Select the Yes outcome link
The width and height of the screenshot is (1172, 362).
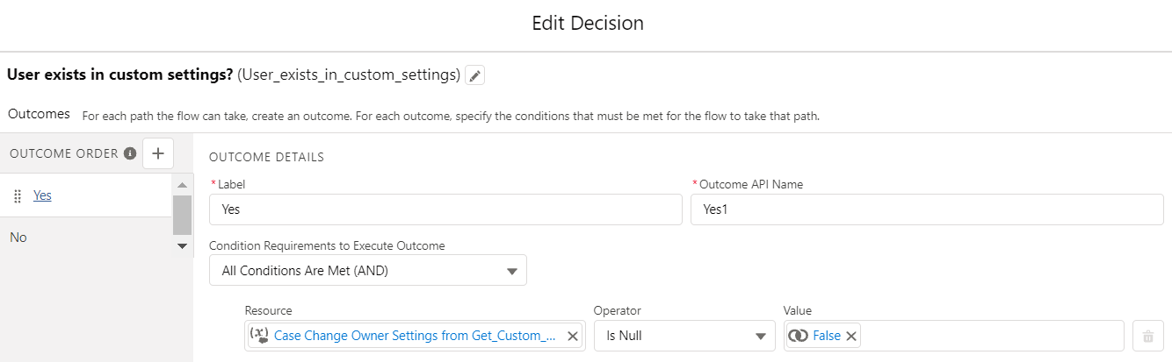coord(42,195)
